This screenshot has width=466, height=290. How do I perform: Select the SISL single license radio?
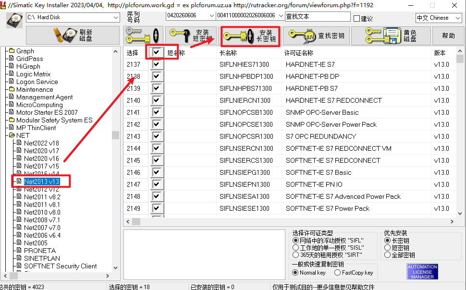point(295,248)
